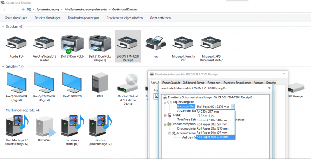
Task: Switch to the Layout tab
Action: 155,82
